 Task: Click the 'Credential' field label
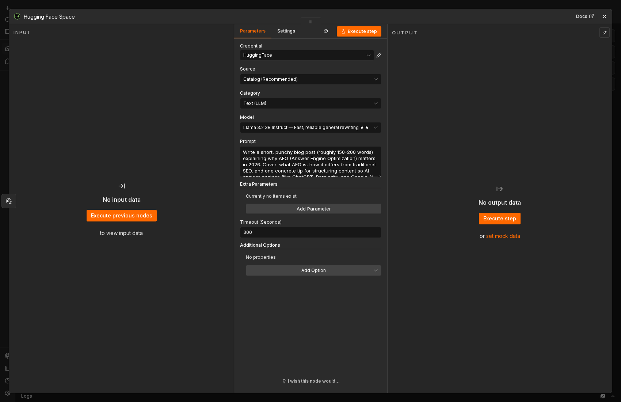251,46
